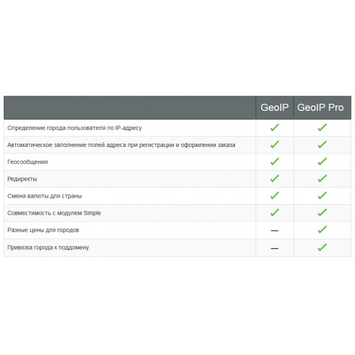Click GeoIP Pro checkmark for Simple module compatibility

(x=322, y=212)
